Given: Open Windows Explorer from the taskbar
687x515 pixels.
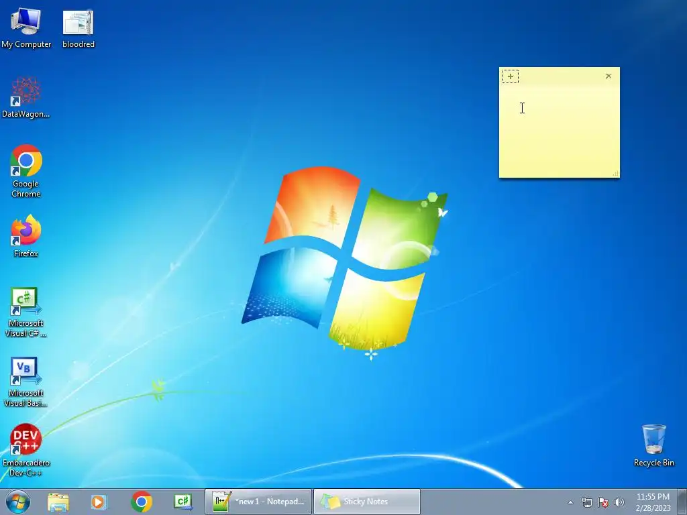Looking at the screenshot, I should coord(58,502).
